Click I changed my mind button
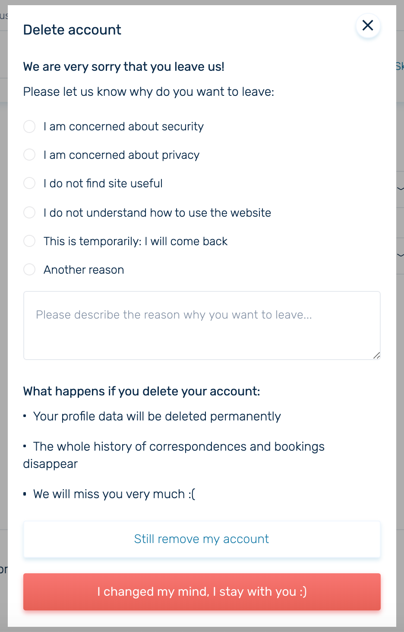404x632 pixels. pos(202,592)
